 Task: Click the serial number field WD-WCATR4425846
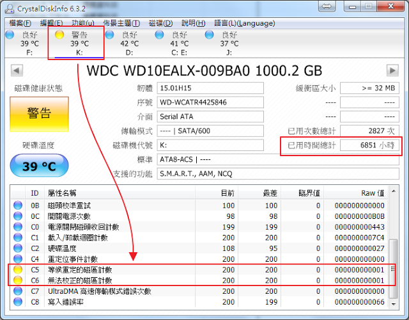(210, 102)
